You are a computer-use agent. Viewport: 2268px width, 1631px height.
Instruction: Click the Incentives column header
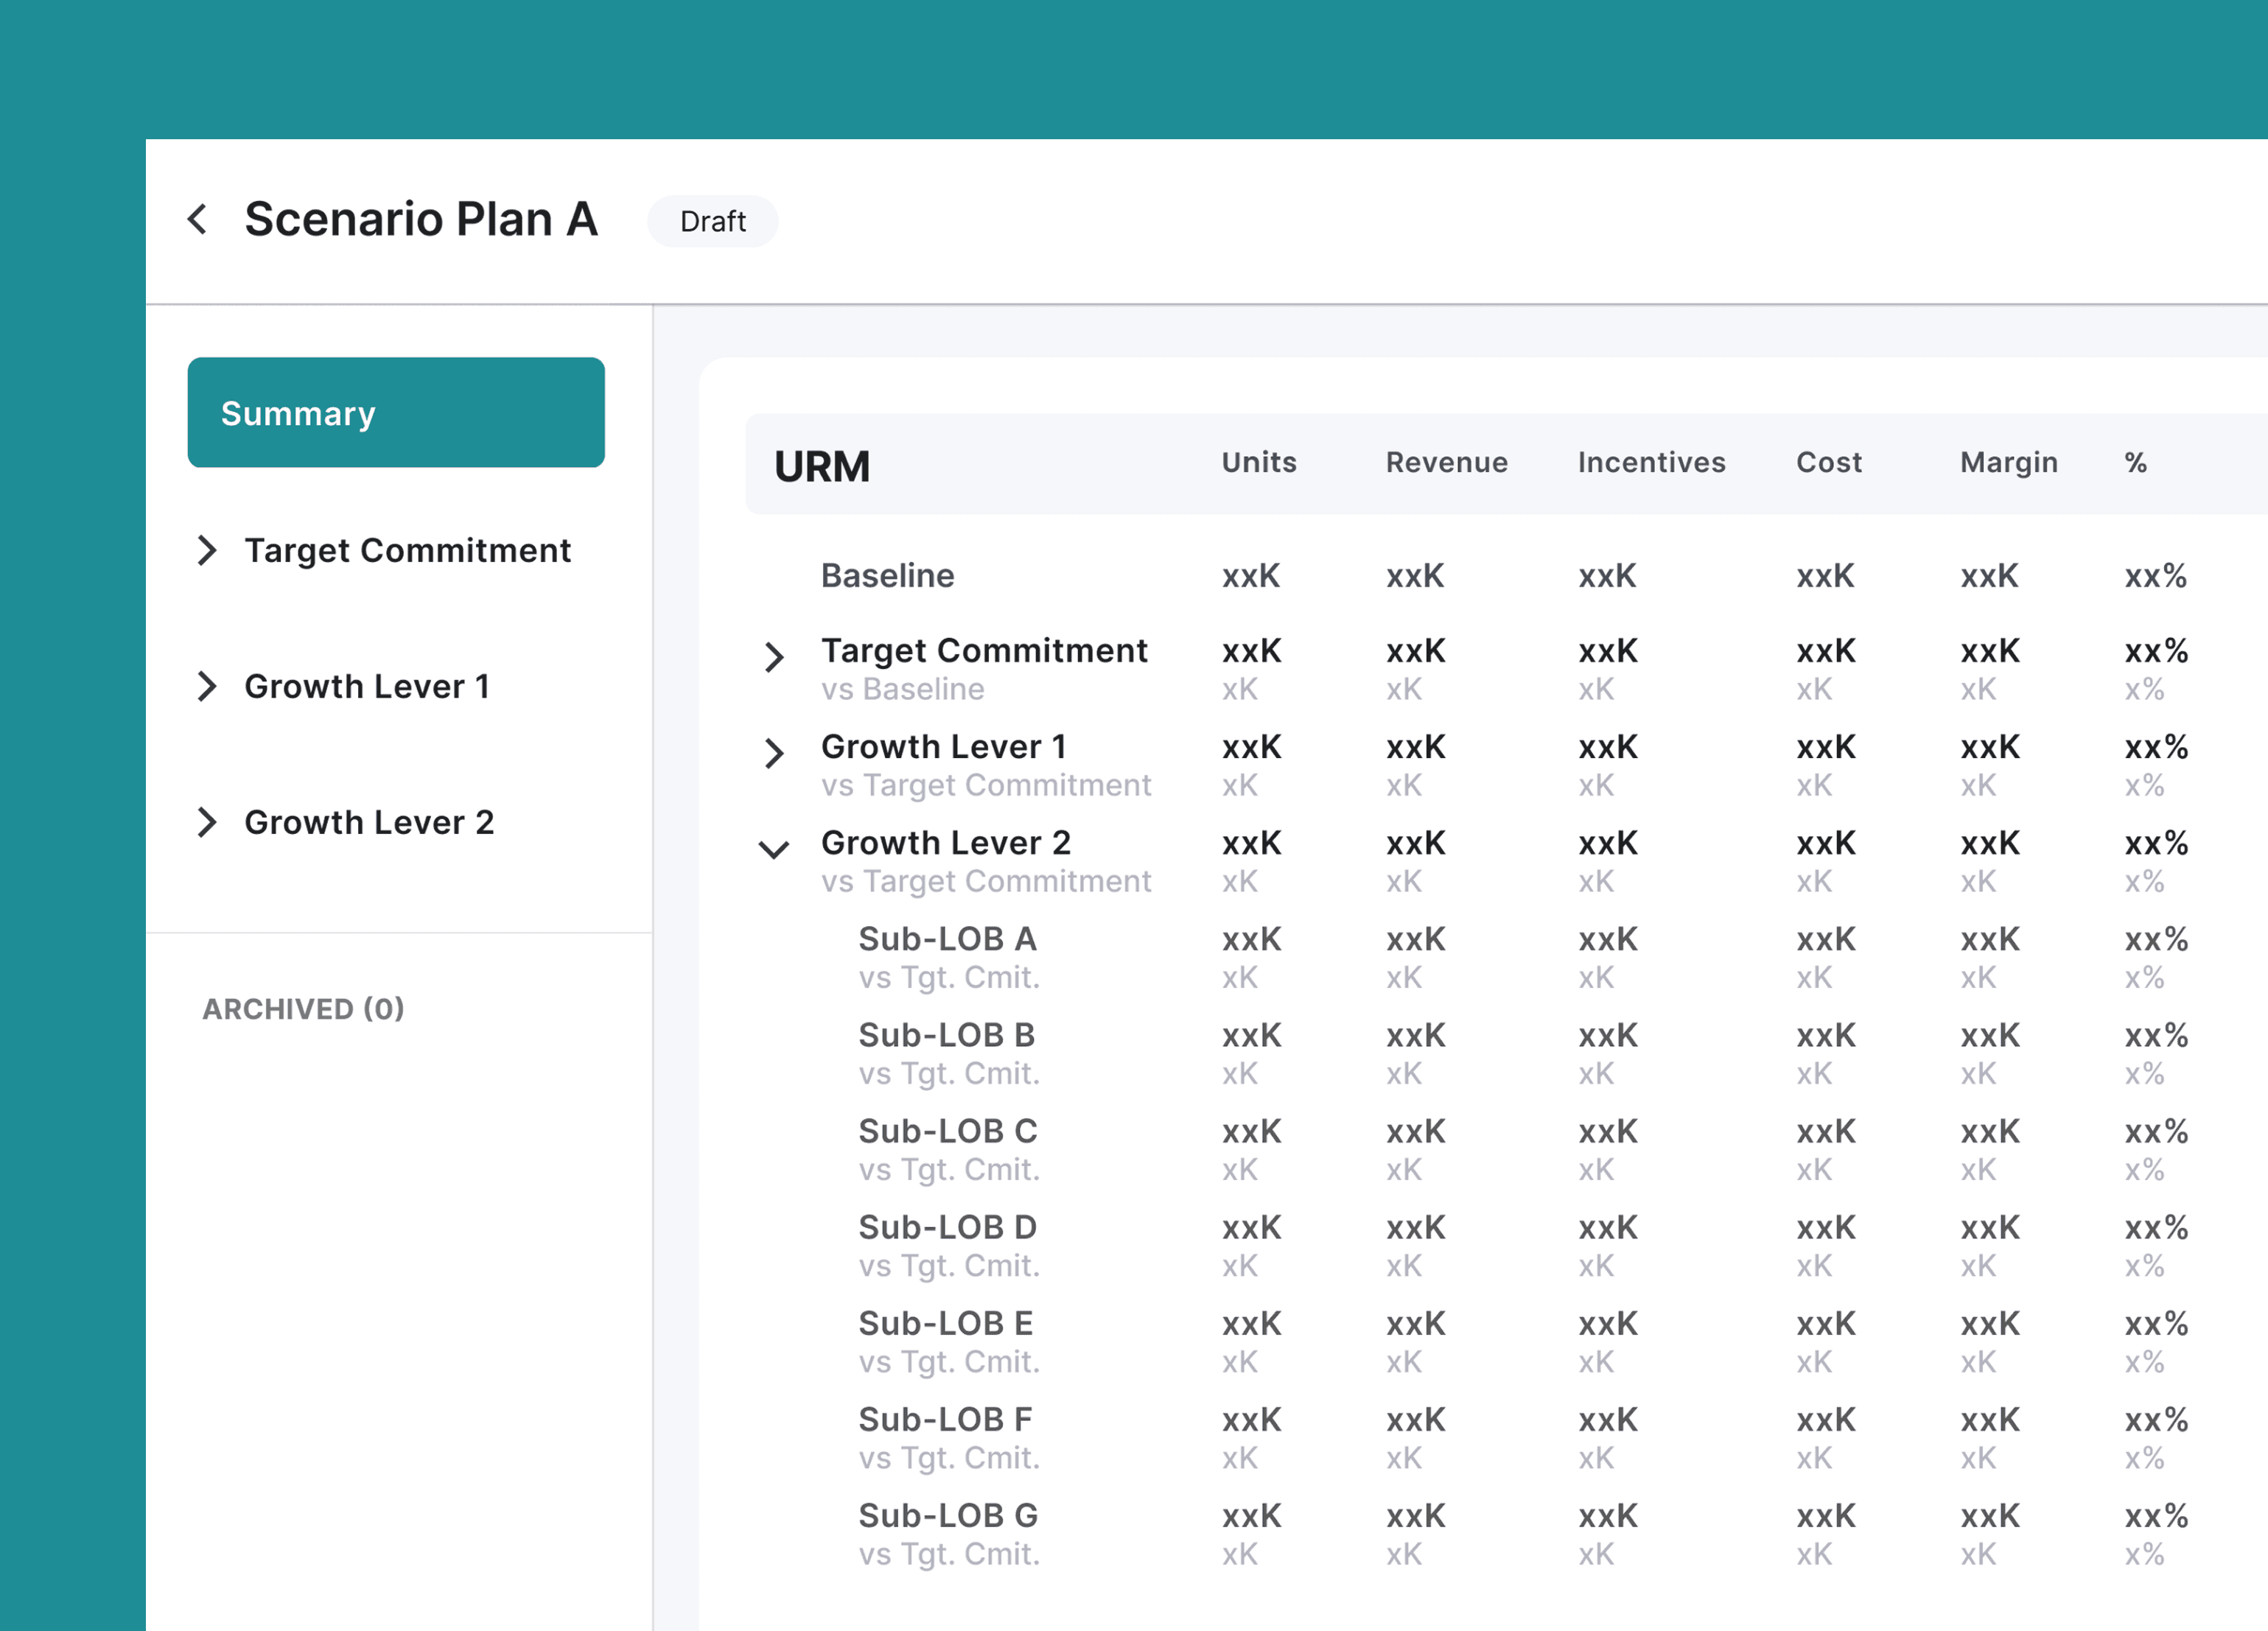coord(1651,462)
